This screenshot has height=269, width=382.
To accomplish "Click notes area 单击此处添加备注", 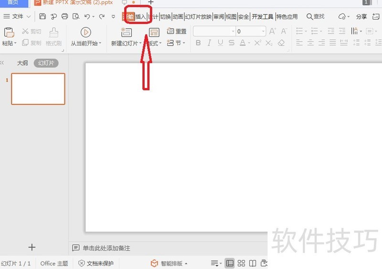I will [106, 248].
